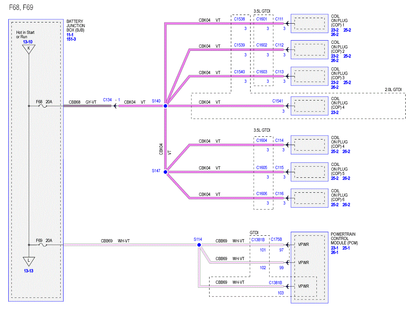
Task: Open the S140 splice label link
Action: (x=156, y=101)
